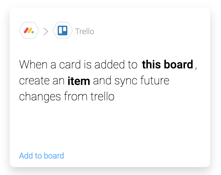Click the arrow chevron between the logos
The width and height of the screenshot is (221, 175).
pos(46,31)
